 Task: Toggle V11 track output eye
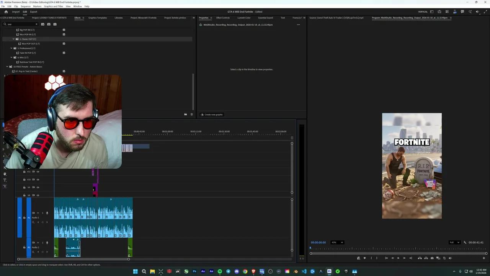tap(38, 172)
